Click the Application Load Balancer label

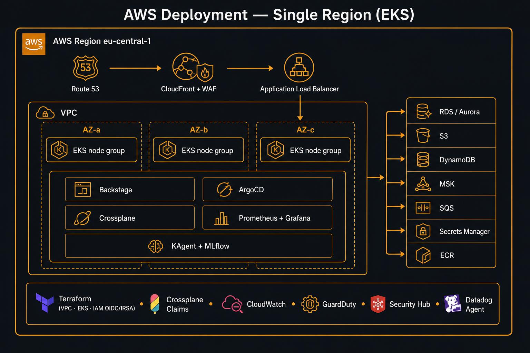tap(300, 89)
